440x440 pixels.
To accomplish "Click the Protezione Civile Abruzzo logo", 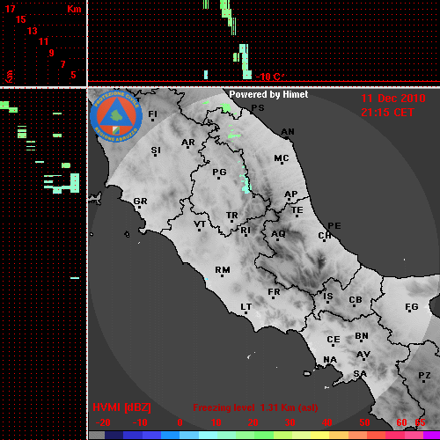I will click(116, 116).
